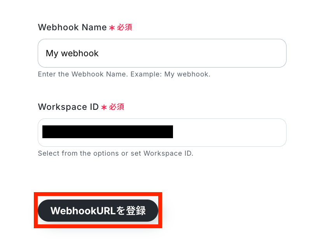This screenshot has width=332, height=243.
Task: Click the 'Workspace ID' field label
Action: 68,107
